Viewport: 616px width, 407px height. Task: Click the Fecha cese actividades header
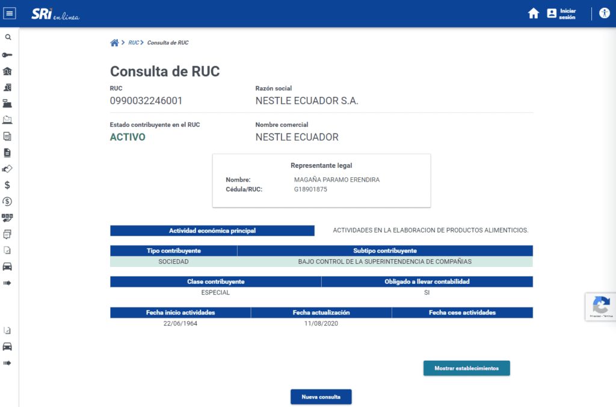(463, 313)
